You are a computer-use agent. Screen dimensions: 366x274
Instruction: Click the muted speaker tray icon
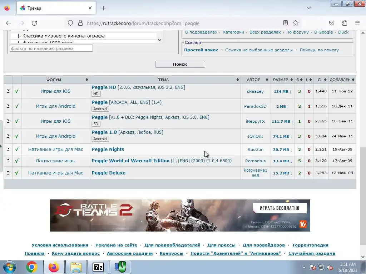tap(330, 268)
